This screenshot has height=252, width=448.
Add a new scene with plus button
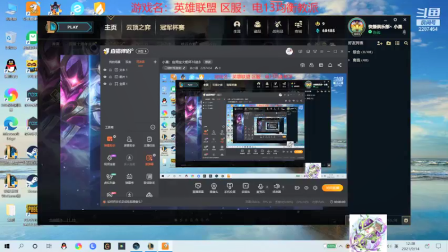pyautogui.click(x=155, y=62)
